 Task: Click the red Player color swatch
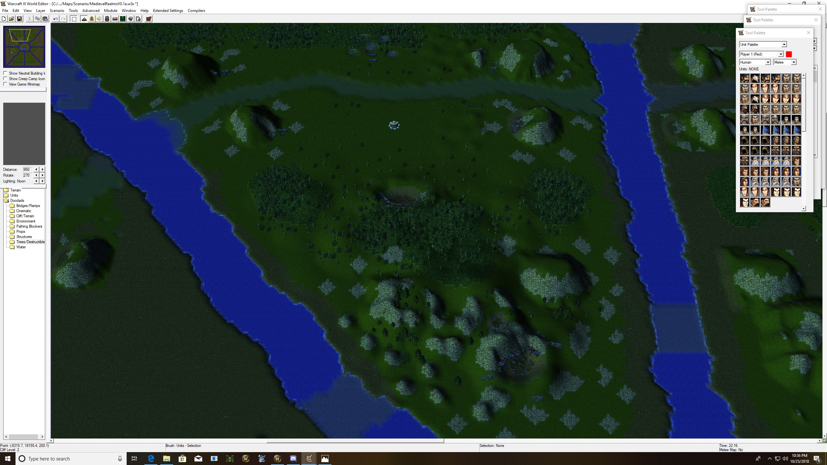click(789, 54)
